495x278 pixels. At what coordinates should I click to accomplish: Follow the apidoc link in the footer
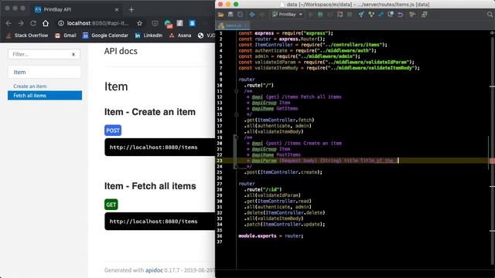coord(154,270)
